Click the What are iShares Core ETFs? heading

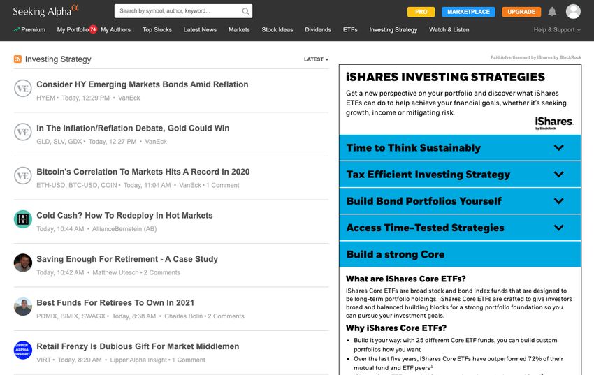tap(406, 279)
